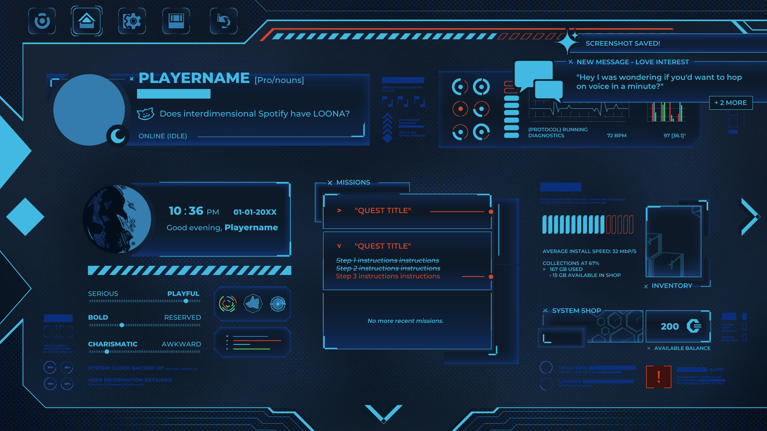Click the polygon radar chart icon

[x=253, y=304]
